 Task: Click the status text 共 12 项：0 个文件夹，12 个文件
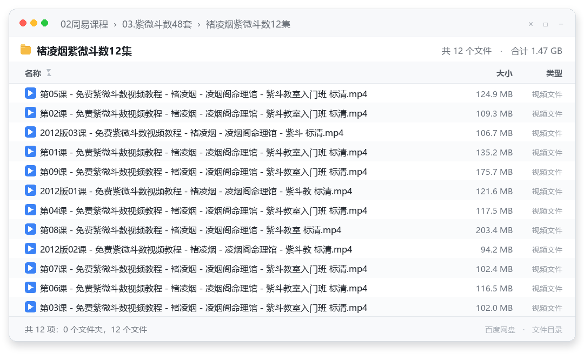tap(86, 330)
